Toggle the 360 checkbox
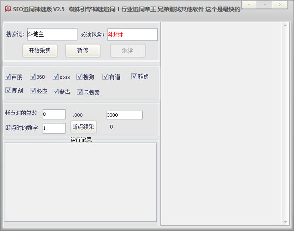Viewport: 294px width, 231px height. [33, 77]
